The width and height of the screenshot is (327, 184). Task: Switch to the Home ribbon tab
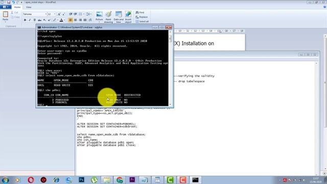(x=17, y=7)
